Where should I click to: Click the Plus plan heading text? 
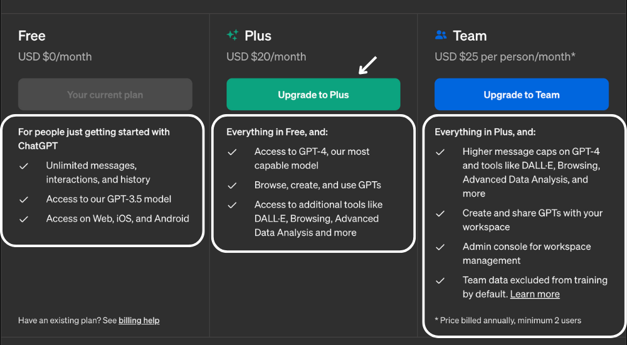258,36
